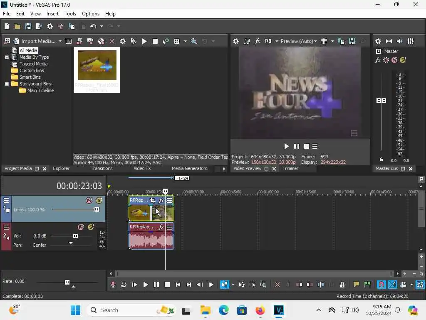Toggle snapping magnet button
Viewport: 426px width, 320px height.
click(381, 285)
